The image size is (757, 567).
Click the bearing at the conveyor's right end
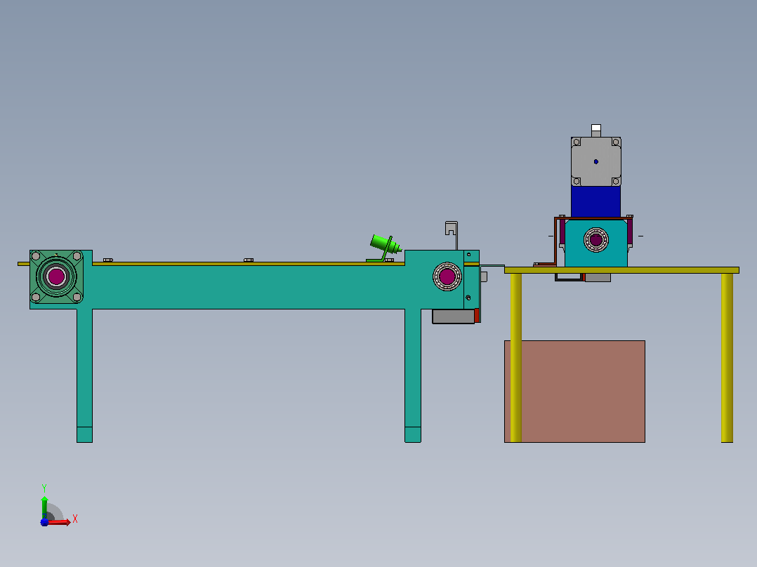point(447,276)
